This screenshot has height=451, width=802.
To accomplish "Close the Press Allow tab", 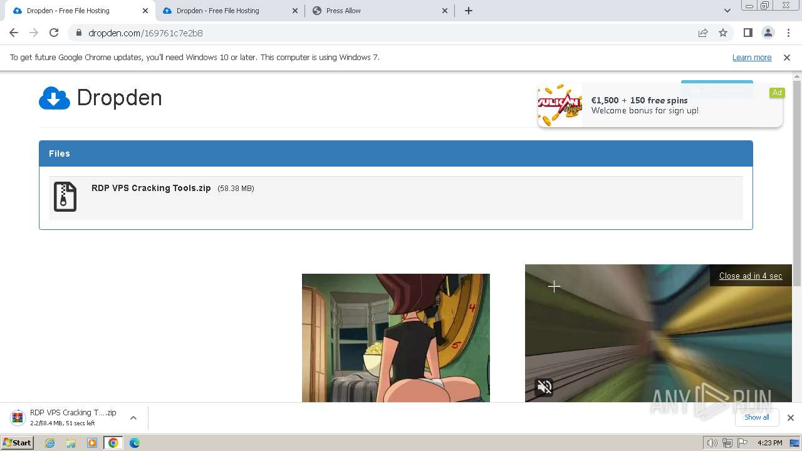I will point(445,11).
